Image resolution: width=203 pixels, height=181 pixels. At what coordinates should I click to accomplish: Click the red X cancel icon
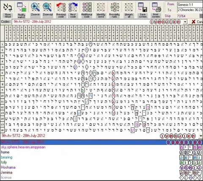tap(194, 22)
